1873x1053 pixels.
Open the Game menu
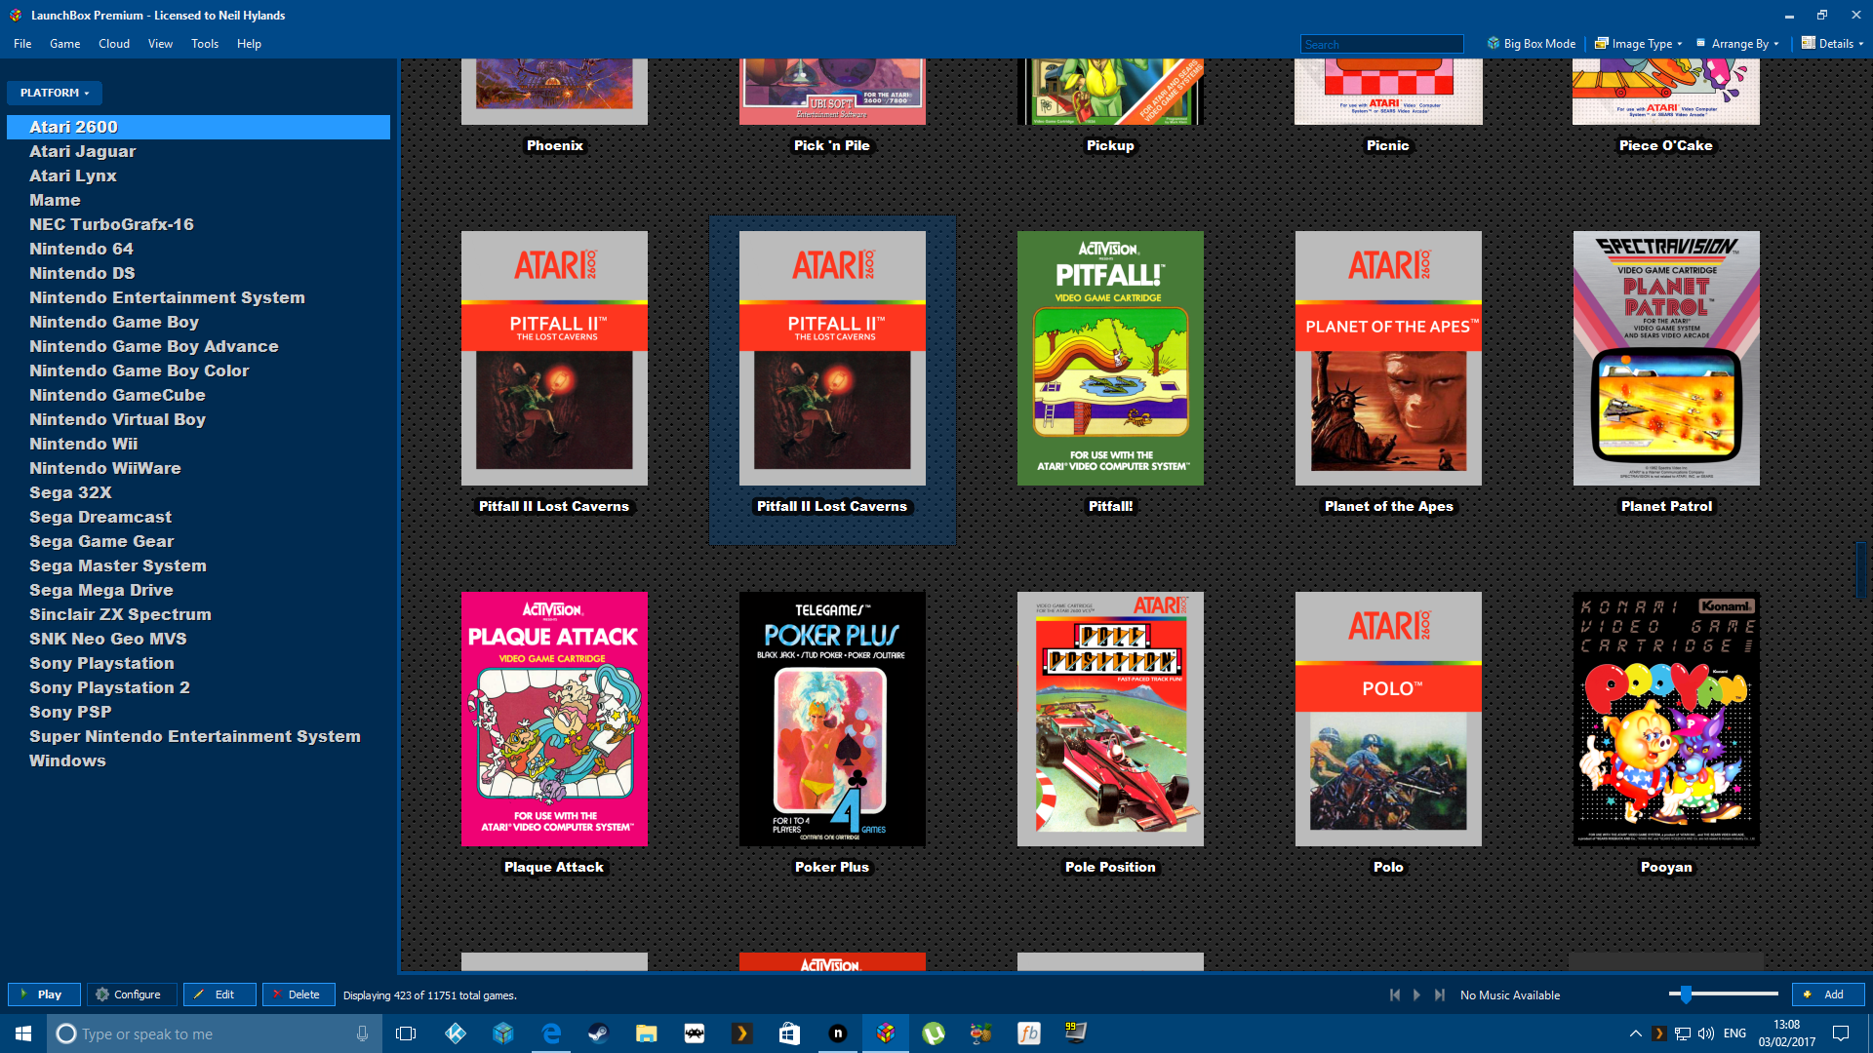(x=65, y=44)
